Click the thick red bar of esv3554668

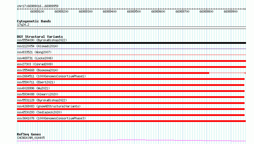(x=113, y=73)
